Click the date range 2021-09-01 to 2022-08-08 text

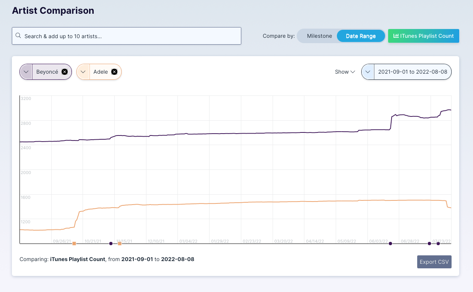pos(412,72)
